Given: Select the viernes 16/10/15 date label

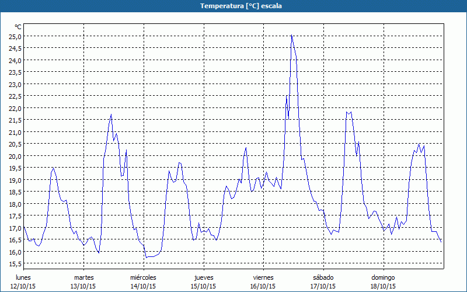Looking at the screenshot, I should [x=263, y=281].
